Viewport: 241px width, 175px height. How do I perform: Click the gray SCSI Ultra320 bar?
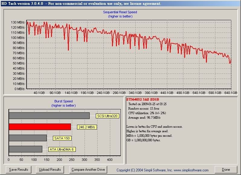(49, 116)
